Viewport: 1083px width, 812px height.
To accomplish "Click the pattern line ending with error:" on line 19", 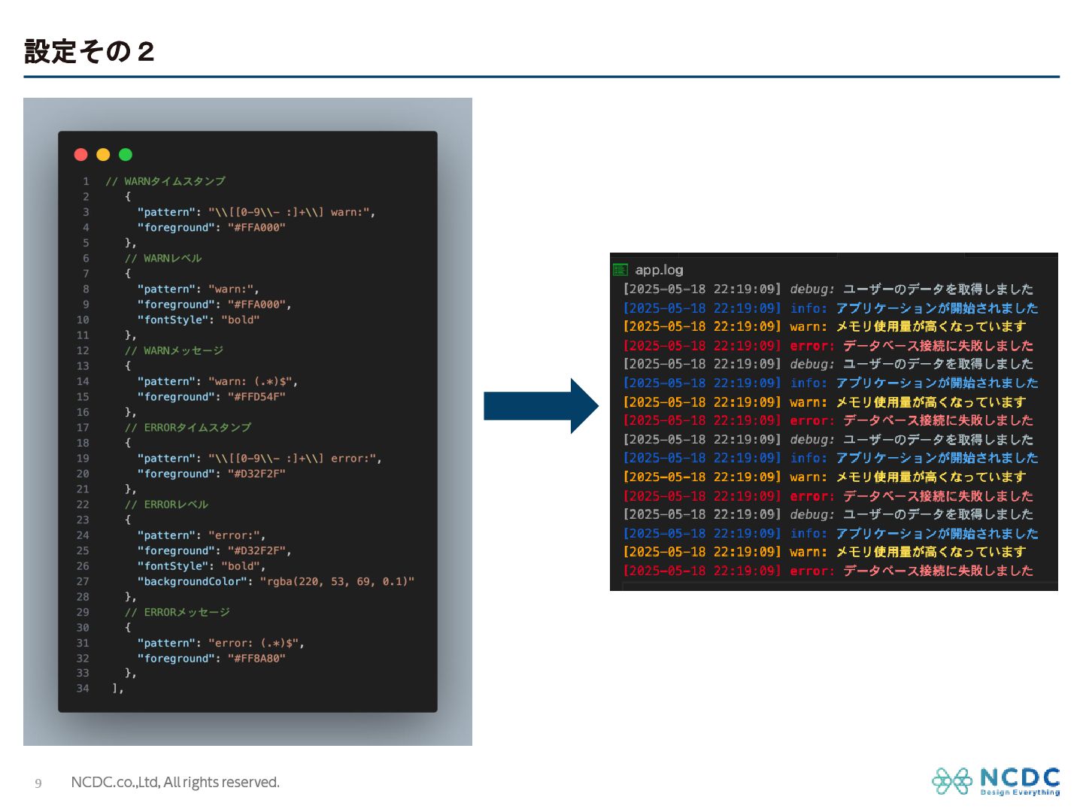I will click(259, 459).
